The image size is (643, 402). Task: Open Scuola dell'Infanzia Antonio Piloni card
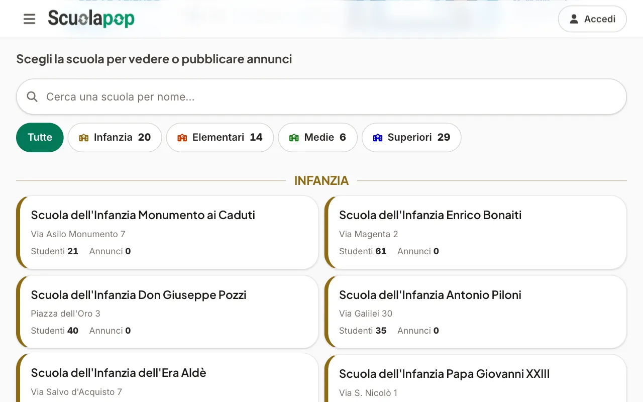click(476, 312)
